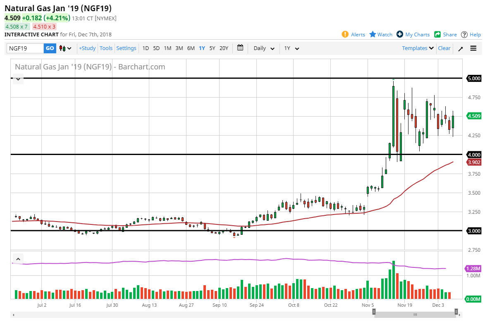
Task: Click the Clear link
Action: point(444,48)
